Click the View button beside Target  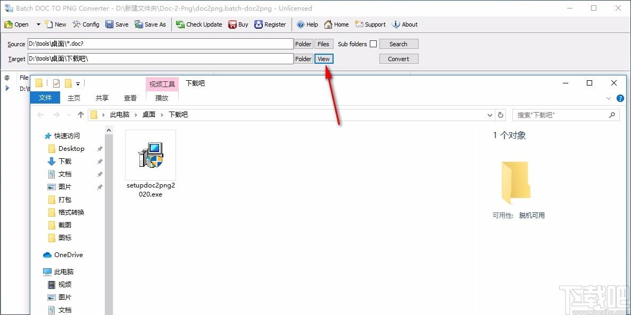coord(323,58)
